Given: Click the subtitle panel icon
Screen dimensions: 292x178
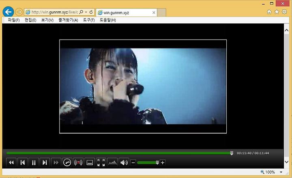Looking at the screenshot, I should [x=90, y=163].
